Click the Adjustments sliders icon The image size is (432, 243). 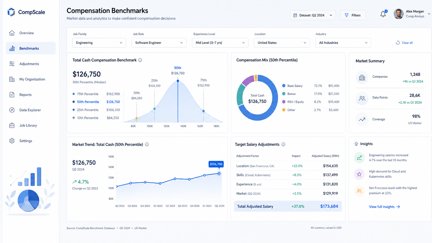pos(12,64)
